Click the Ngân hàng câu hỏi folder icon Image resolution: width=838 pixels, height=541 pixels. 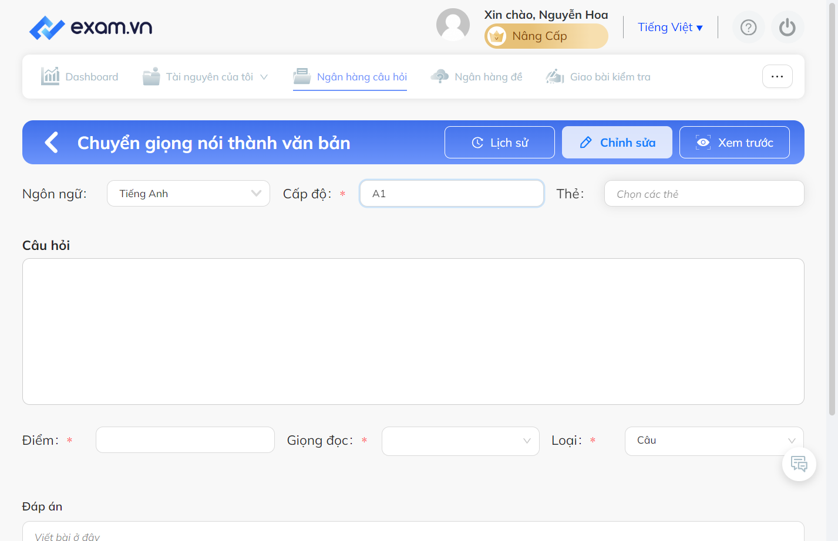tap(302, 76)
